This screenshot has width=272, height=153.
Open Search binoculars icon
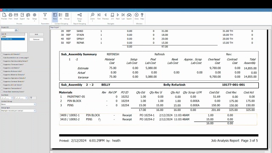(129, 16)
